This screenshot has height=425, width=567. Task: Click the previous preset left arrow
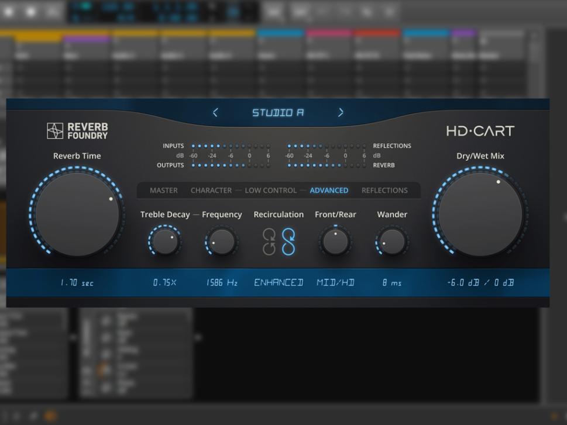tap(215, 113)
